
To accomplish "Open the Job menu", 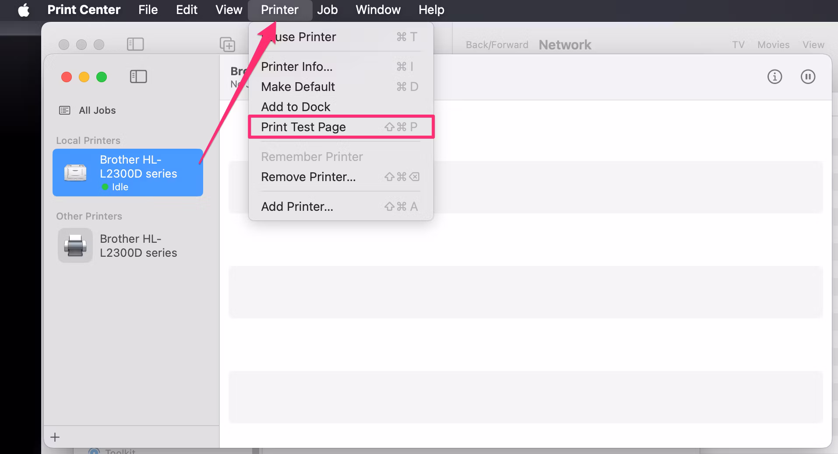I will coord(327,10).
